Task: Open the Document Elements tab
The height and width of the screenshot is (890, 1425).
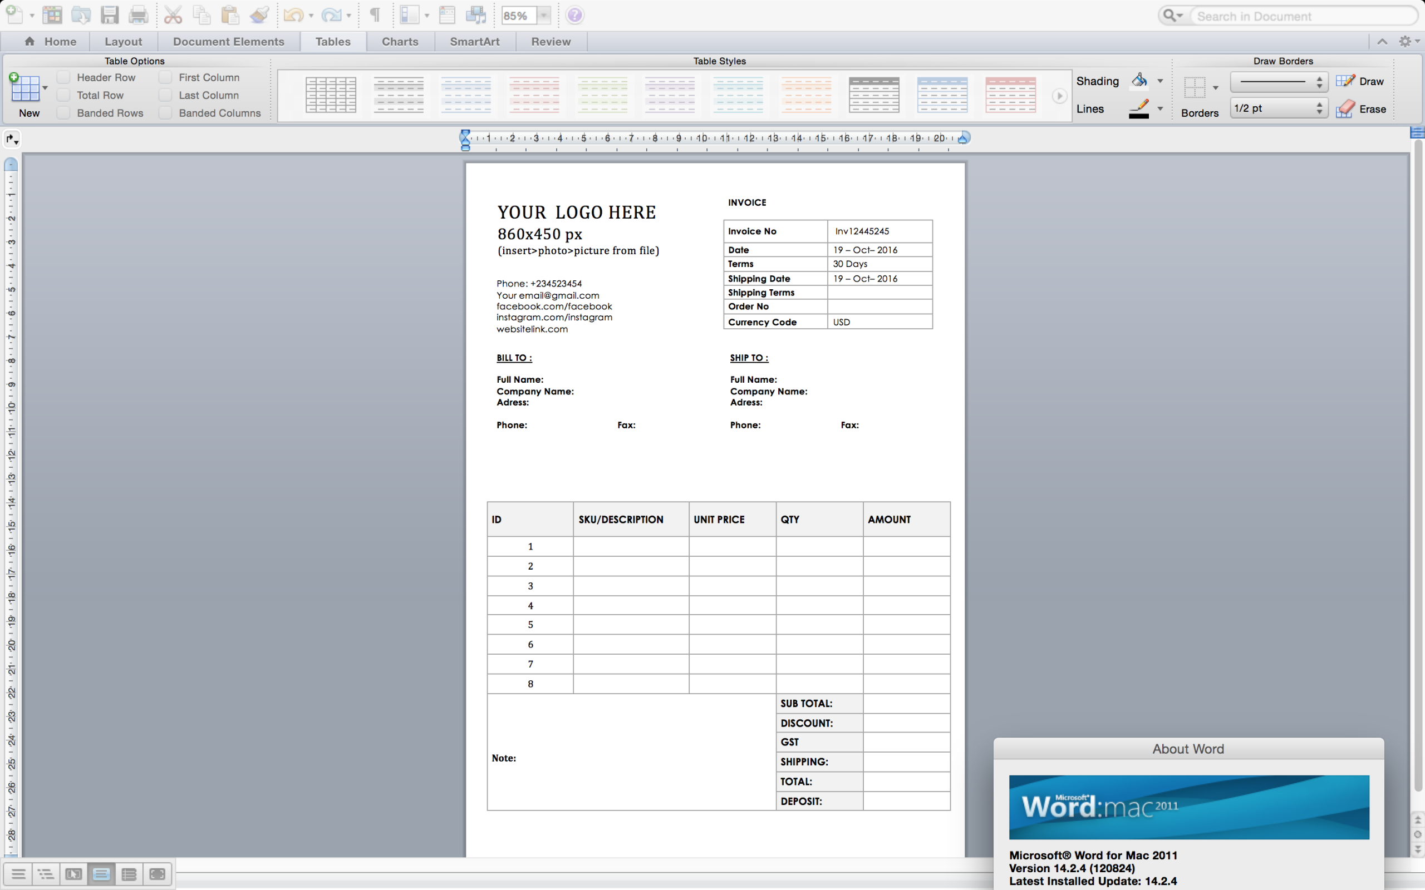Action: 228,41
